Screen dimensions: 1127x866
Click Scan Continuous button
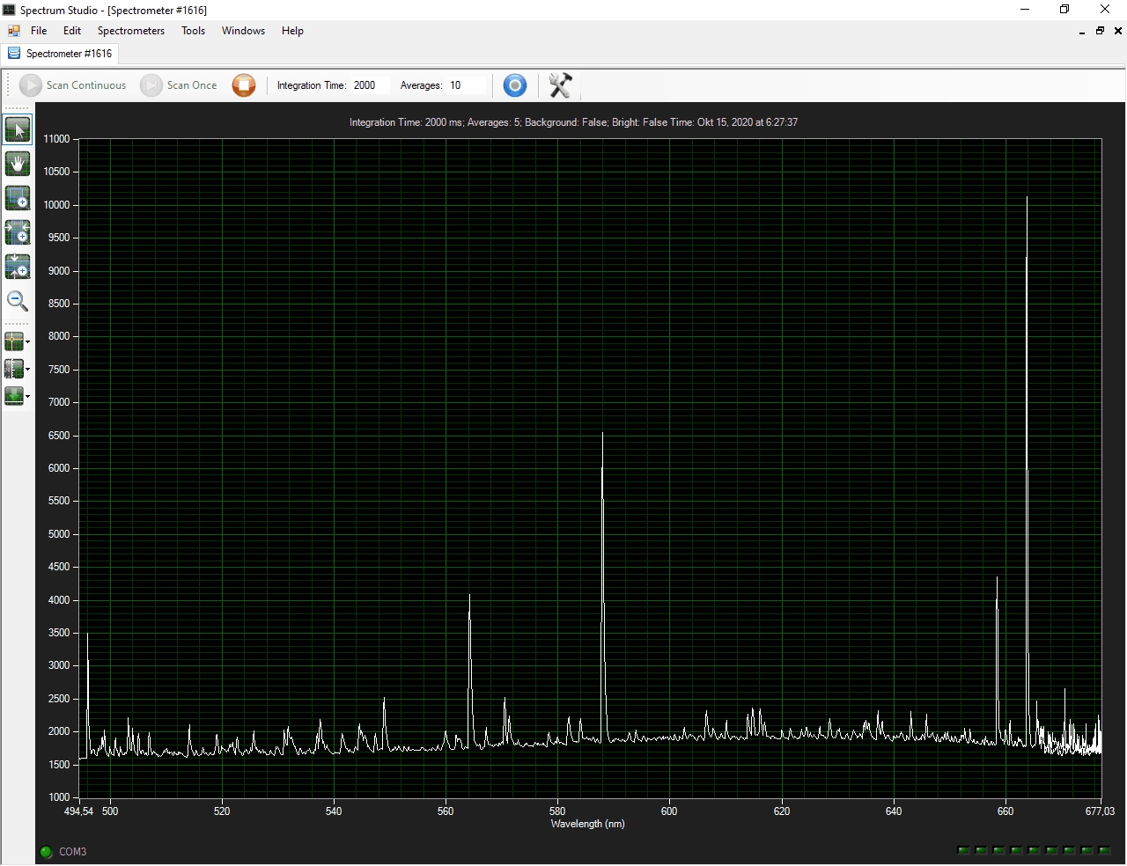(74, 85)
